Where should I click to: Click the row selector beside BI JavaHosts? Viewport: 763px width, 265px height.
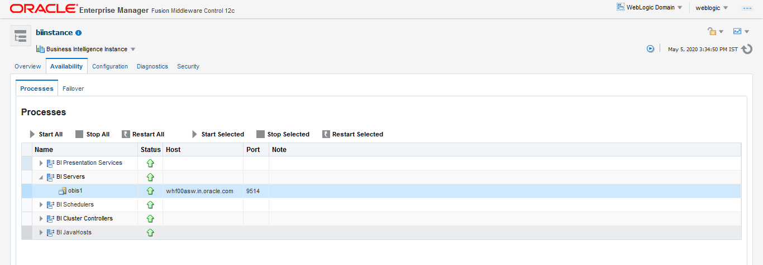(x=27, y=233)
